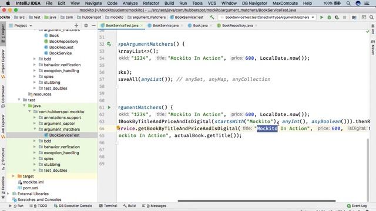Start debugging with the bug icon
The width and height of the screenshot is (376, 211).
(329, 17)
